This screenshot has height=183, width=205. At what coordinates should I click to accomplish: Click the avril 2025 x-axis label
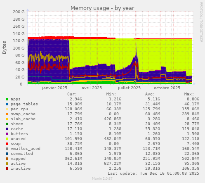[92, 88]
